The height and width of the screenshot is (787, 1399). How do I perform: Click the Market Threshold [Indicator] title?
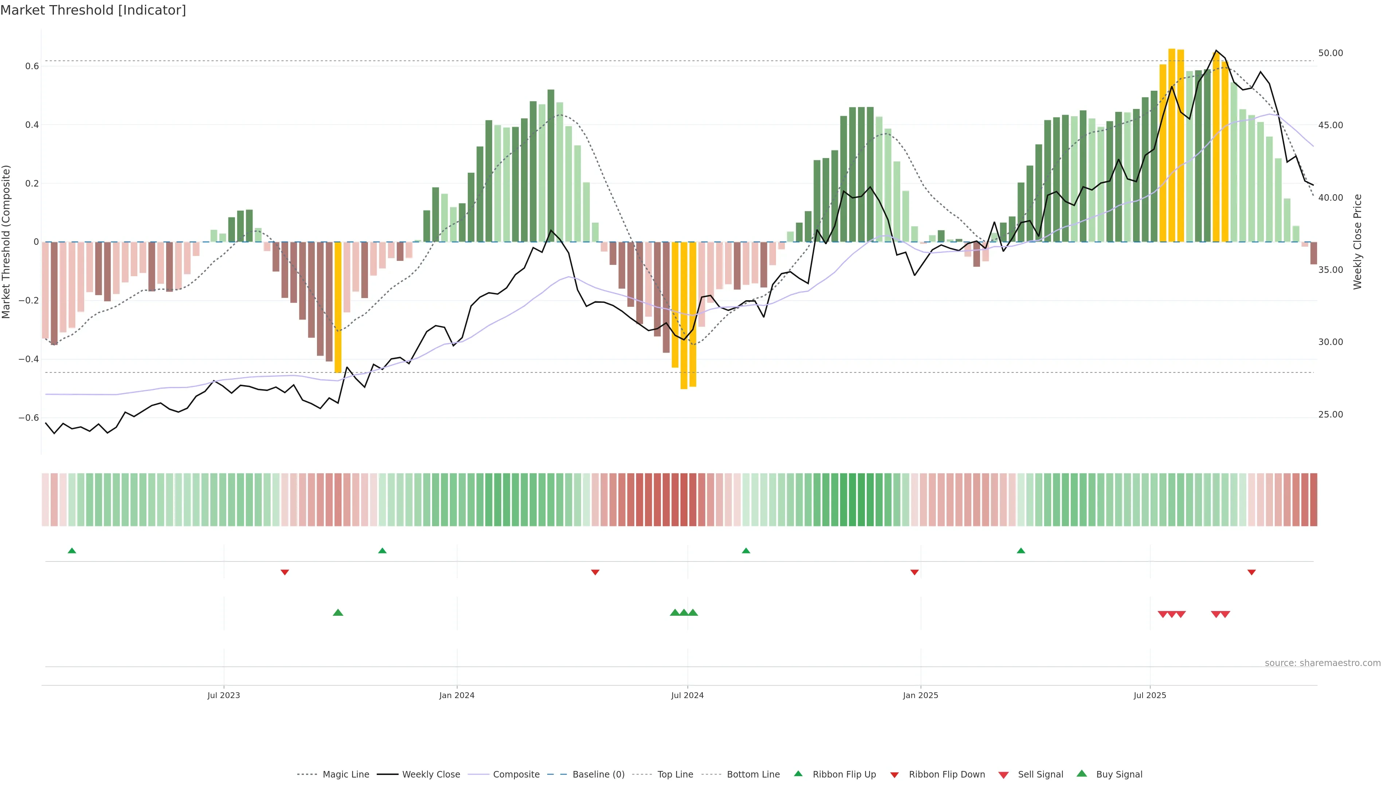[x=93, y=10]
